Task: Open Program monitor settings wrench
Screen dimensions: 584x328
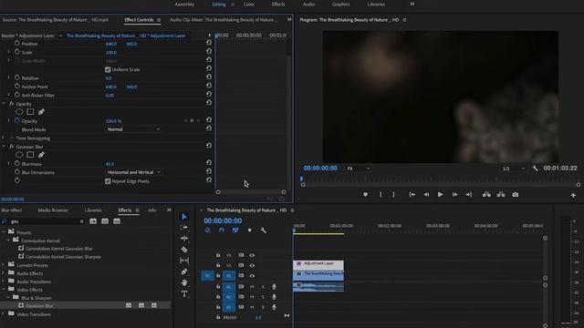Action: coord(536,169)
